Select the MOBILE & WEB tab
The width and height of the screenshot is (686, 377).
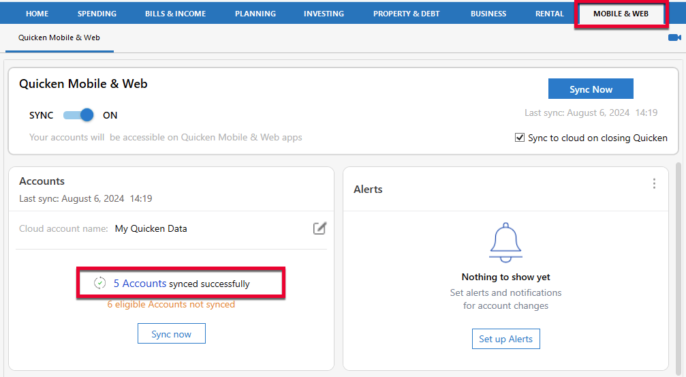click(621, 14)
